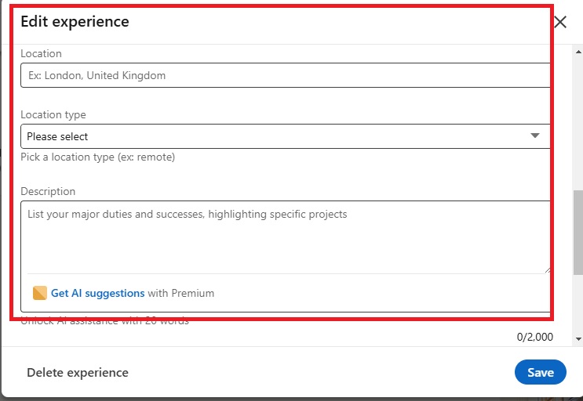Click the Description textarea resize handle
This screenshot has width=583, height=401.
[548, 269]
